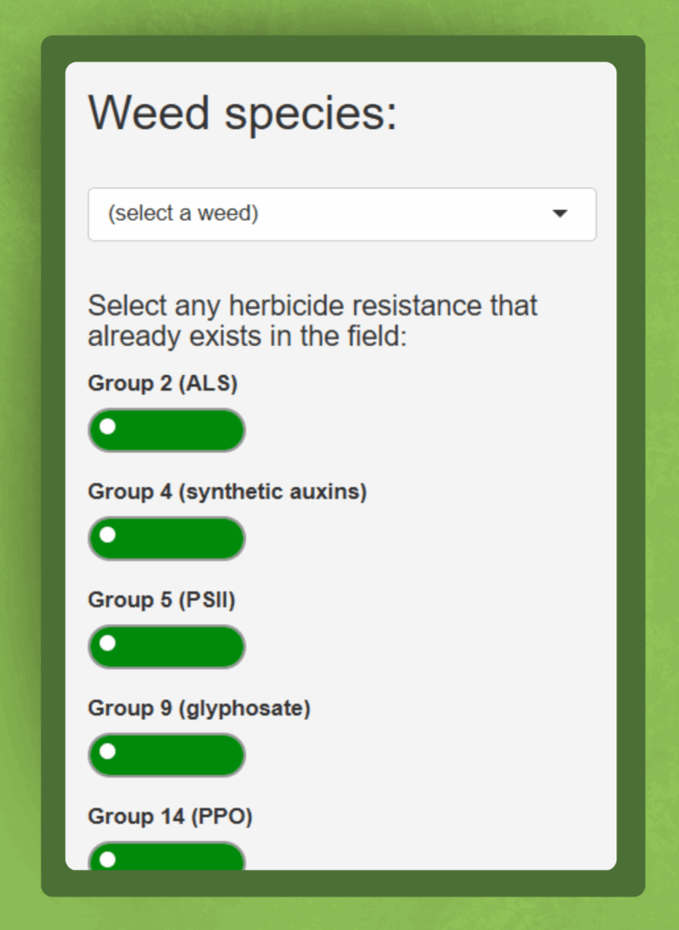Click the dropdown caret arrow icon
The image size is (679, 930).
[560, 213]
